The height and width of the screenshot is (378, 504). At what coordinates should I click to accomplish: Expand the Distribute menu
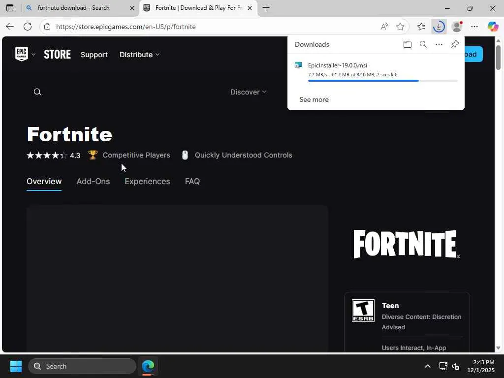tap(139, 55)
